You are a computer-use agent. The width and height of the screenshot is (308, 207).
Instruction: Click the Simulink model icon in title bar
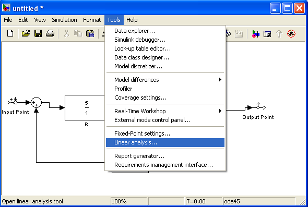coord(6,8)
